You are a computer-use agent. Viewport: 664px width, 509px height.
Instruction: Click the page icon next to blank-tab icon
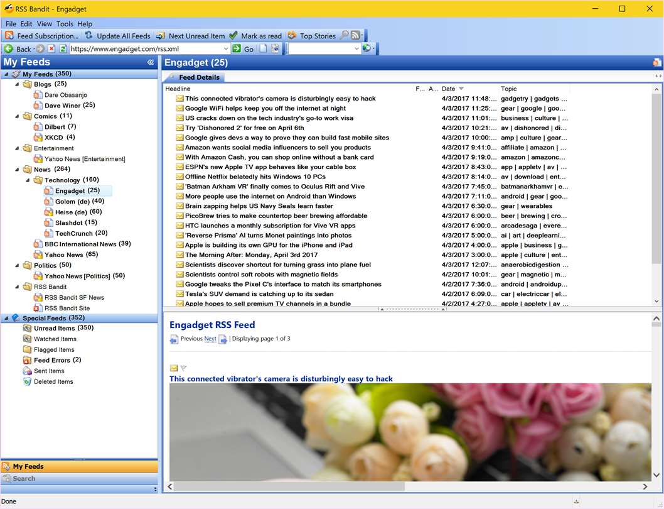[x=275, y=49]
